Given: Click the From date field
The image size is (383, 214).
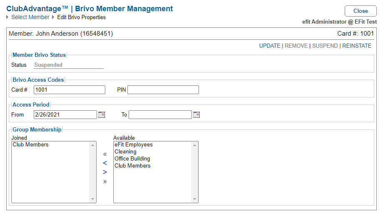Looking at the screenshot, I should pyautogui.click(x=65, y=114).
